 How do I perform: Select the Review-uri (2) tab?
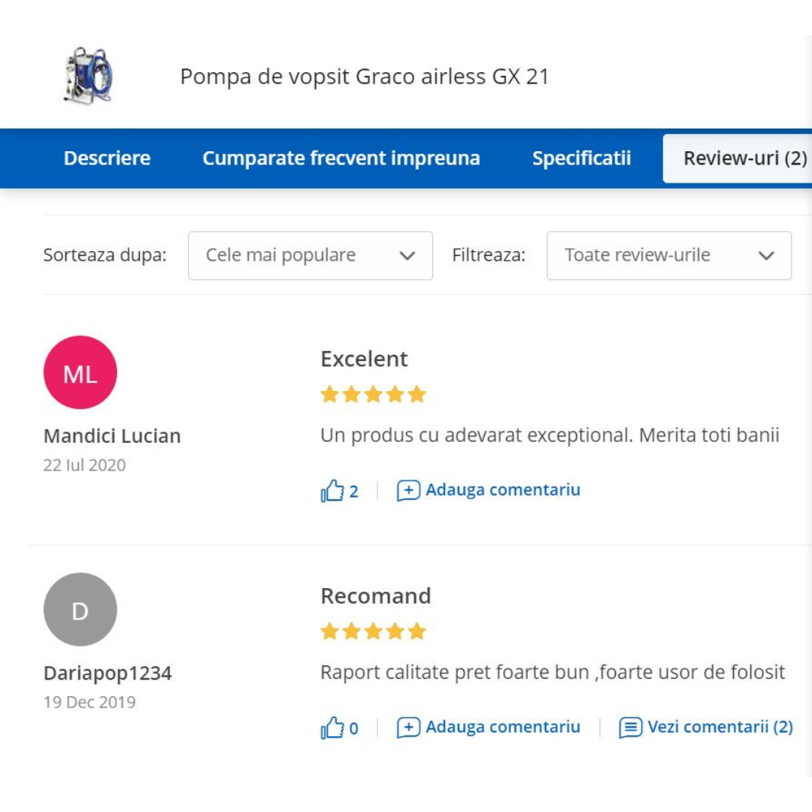tap(744, 159)
